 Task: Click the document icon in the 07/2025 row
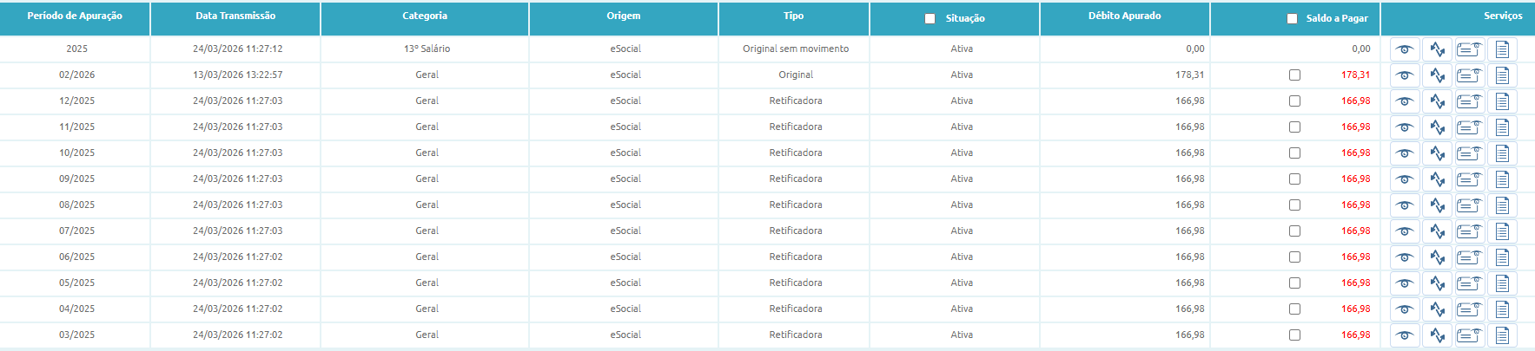pos(1502,231)
